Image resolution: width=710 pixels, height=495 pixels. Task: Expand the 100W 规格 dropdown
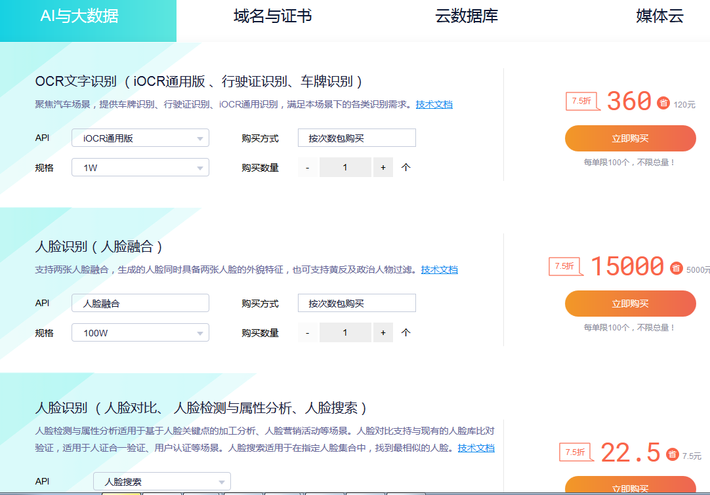point(140,333)
